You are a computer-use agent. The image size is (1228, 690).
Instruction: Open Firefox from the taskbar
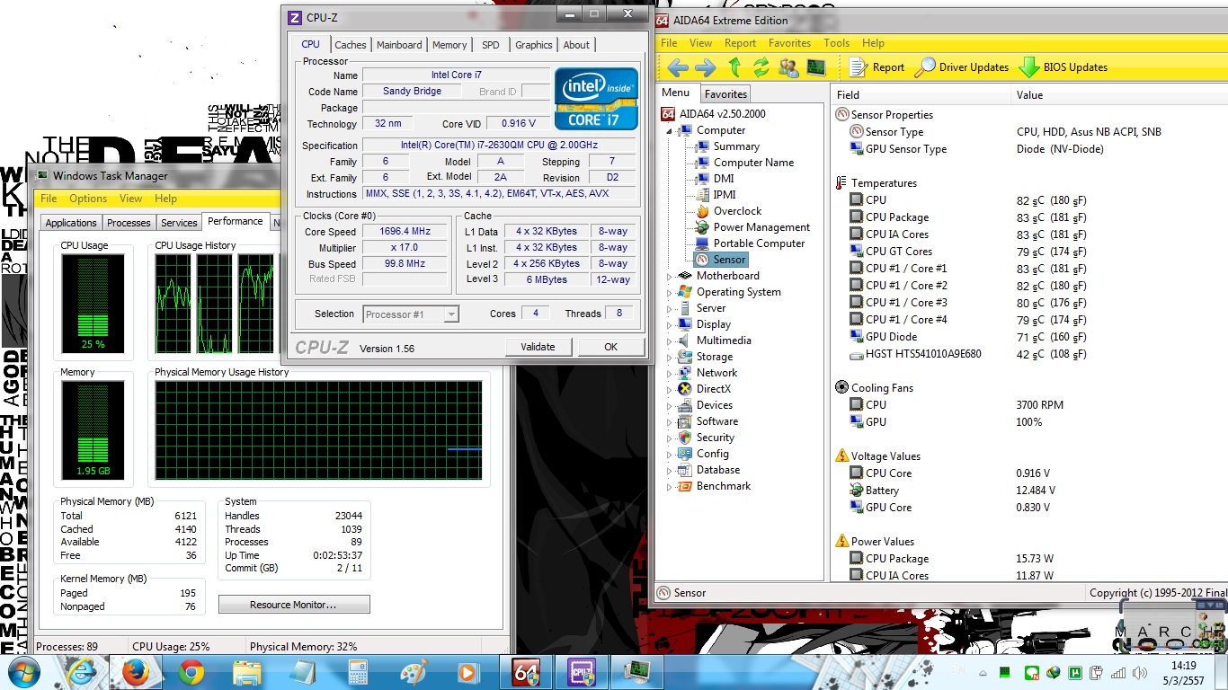coord(136,672)
